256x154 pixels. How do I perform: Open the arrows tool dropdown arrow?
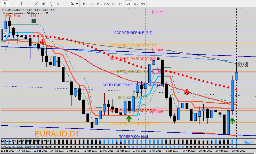coord(77,4)
